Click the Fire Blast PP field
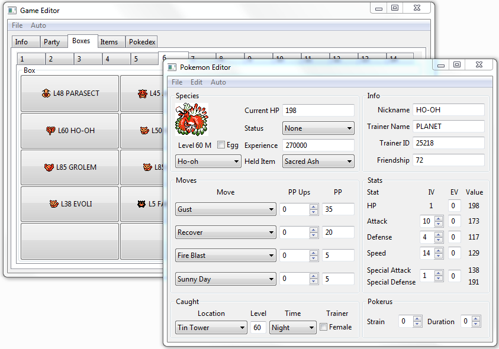Viewport: 499px width, 349px height. click(x=338, y=255)
